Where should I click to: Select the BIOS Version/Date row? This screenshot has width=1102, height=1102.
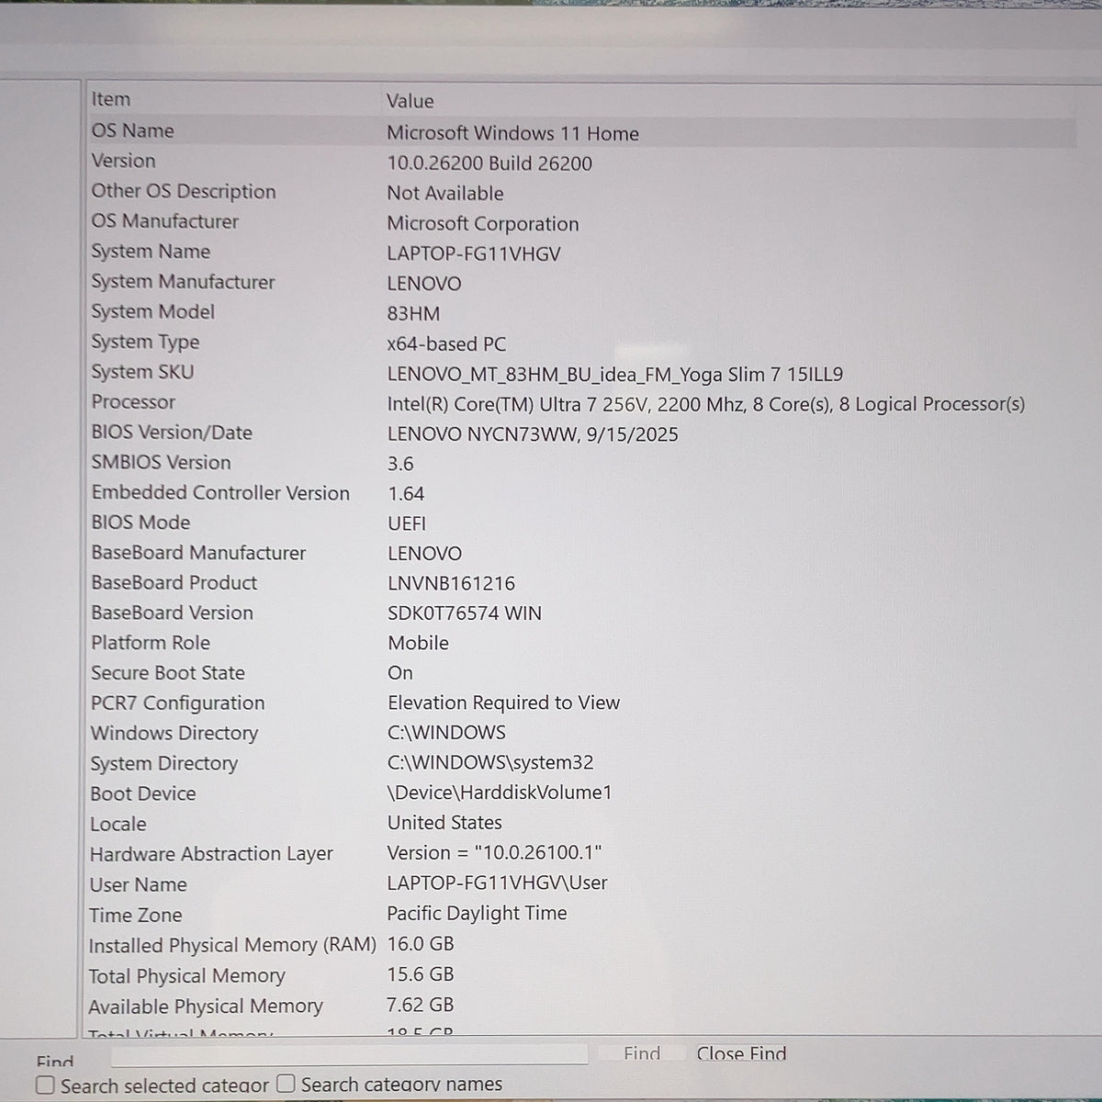[581, 433]
